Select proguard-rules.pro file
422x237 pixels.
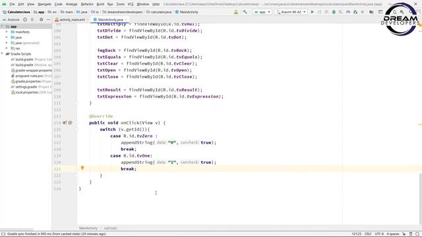coord(32,76)
